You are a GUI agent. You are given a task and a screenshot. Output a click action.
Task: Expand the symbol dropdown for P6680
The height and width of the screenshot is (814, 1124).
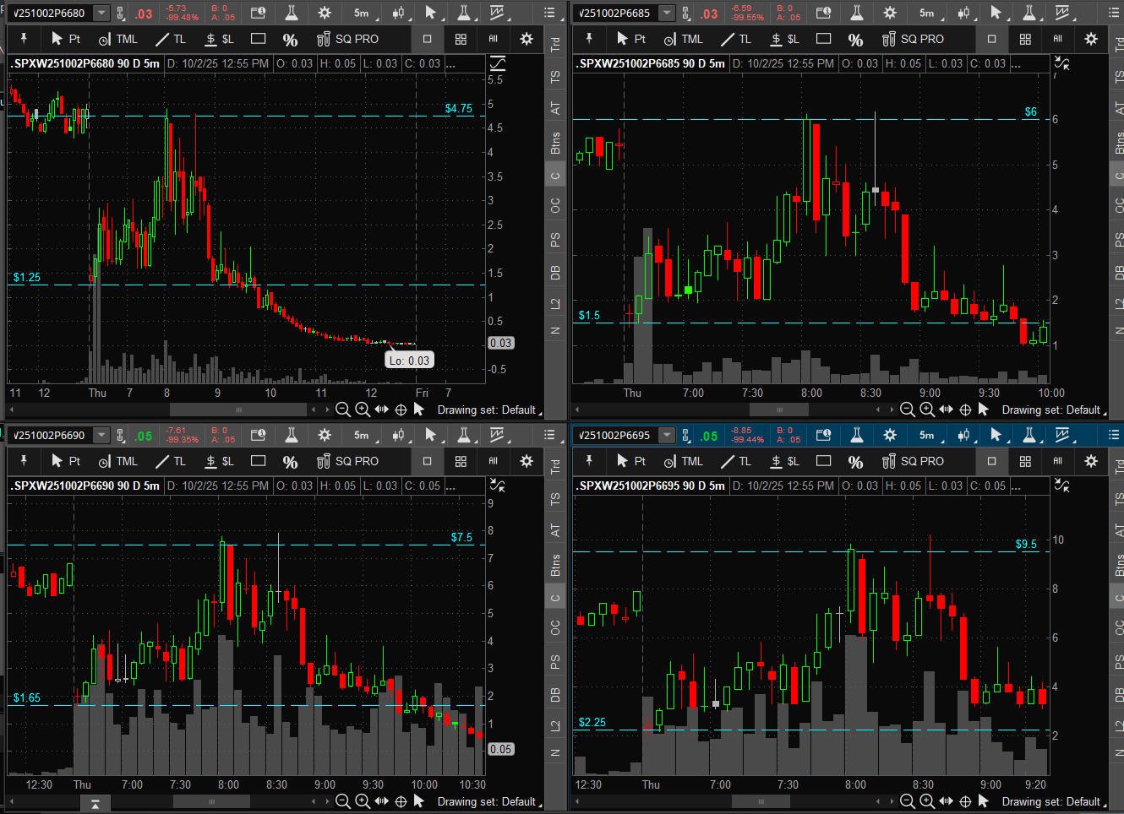(101, 13)
